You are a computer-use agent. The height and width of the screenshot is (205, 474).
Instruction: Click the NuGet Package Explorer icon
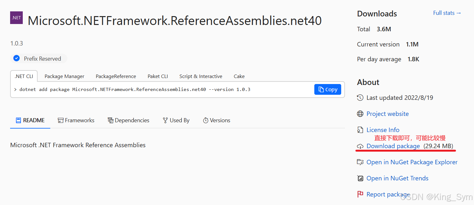360,162
